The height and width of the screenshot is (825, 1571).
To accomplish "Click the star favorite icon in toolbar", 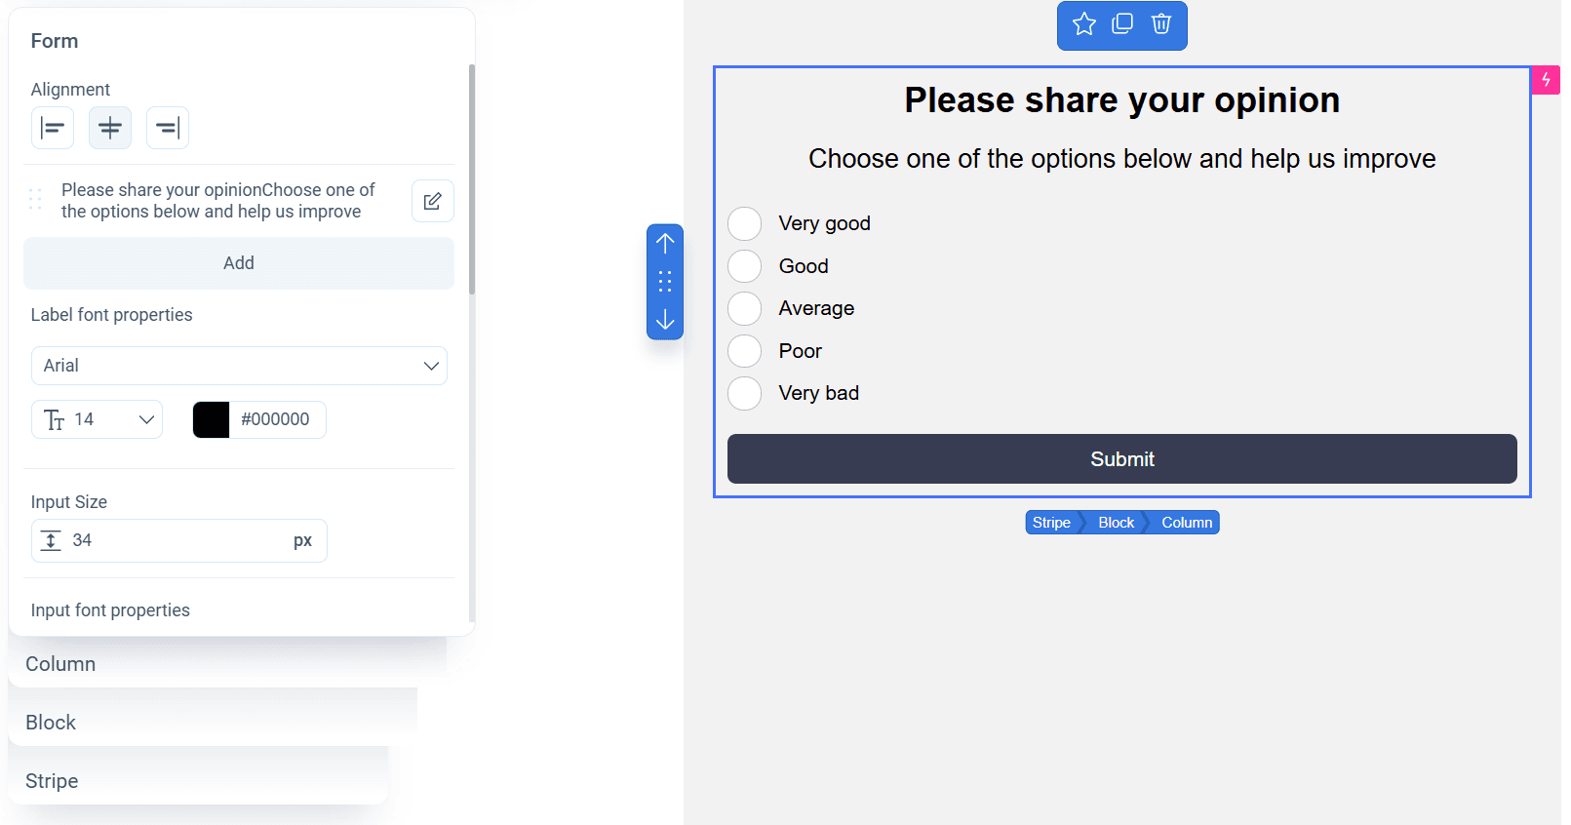I will (1083, 24).
